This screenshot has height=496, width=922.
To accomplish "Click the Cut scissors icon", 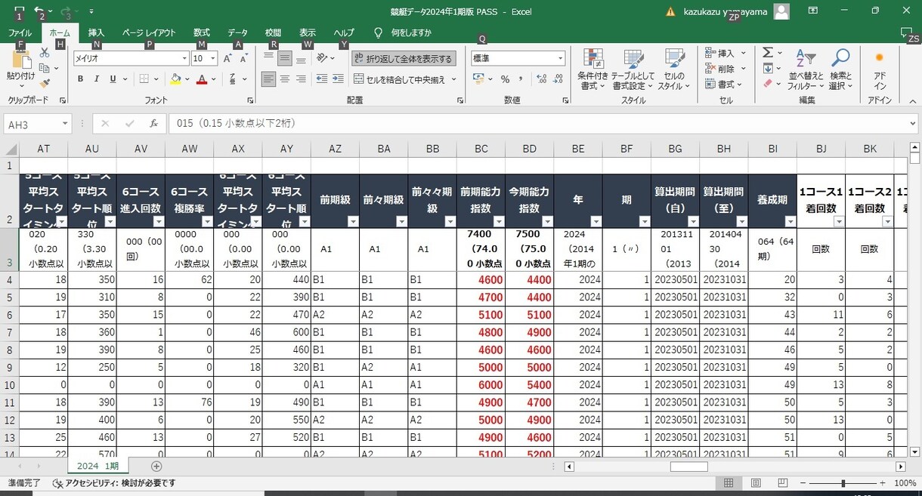I will pyautogui.click(x=45, y=53).
